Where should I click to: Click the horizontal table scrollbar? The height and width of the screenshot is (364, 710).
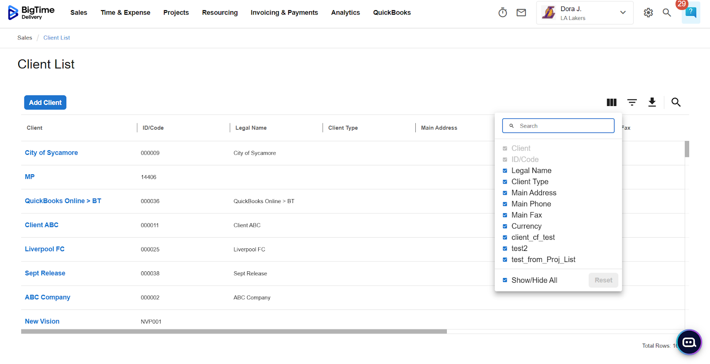(x=234, y=332)
